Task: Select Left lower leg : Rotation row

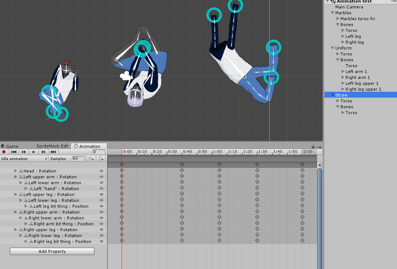Action: click(53, 200)
